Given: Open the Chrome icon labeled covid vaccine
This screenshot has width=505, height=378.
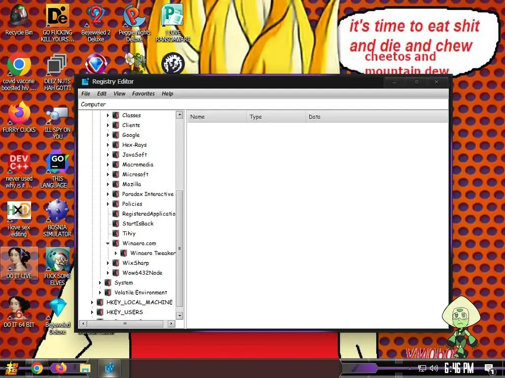Looking at the screenshot, I should (x=19, y=72).
